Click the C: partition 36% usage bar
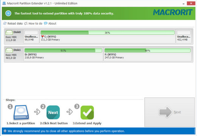This screenshot has width=197, height=136. 108,32
